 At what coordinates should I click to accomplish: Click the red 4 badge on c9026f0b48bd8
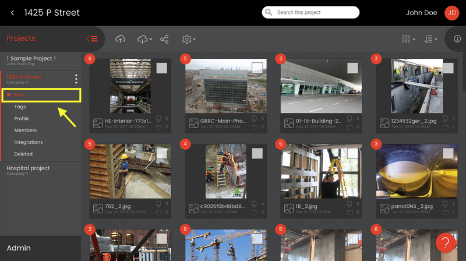click(185, 144)
